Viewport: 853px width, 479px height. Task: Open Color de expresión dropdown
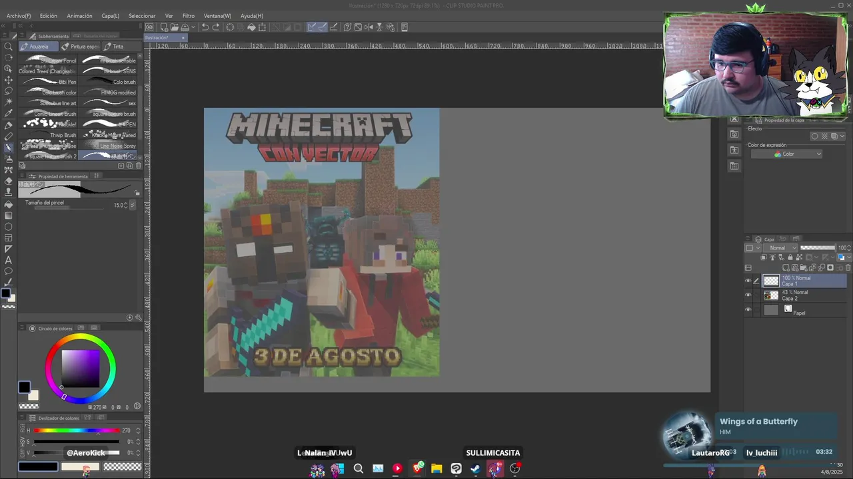[787, 154]
